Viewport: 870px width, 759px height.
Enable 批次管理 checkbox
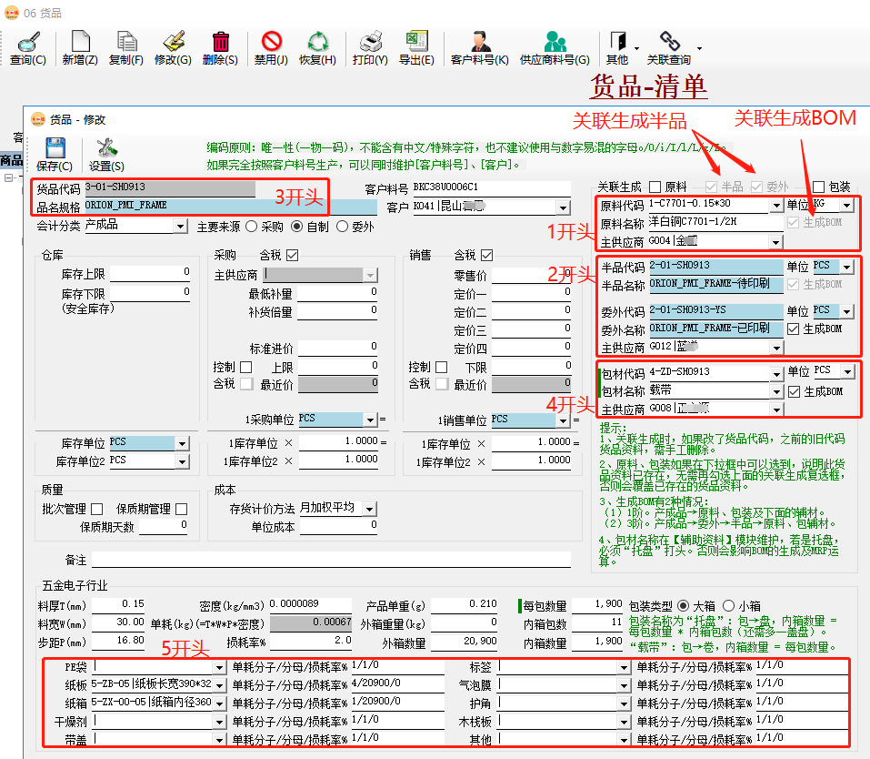(x=97, y=509)
